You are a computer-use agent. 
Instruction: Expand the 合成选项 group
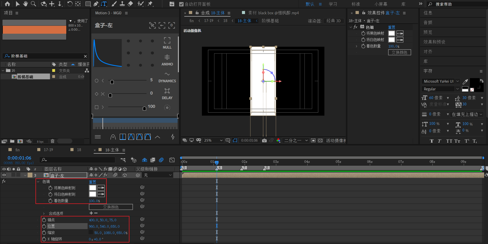pos(44,213)
